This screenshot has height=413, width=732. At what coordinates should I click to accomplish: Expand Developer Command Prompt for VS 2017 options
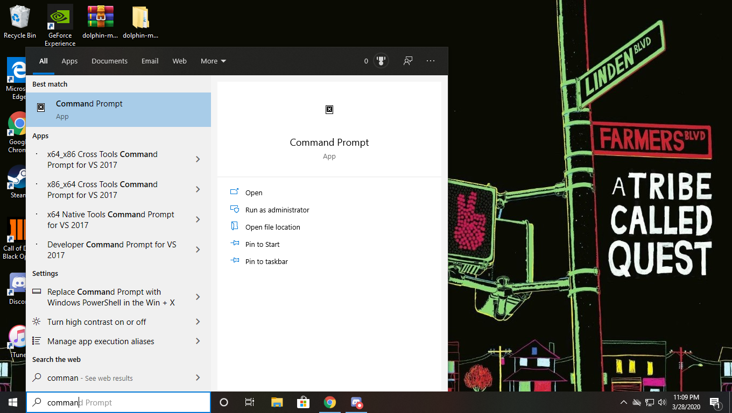198,250
